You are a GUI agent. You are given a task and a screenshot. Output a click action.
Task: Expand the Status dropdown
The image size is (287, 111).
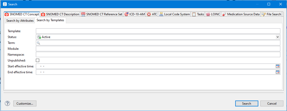click(x=278, y=37)
